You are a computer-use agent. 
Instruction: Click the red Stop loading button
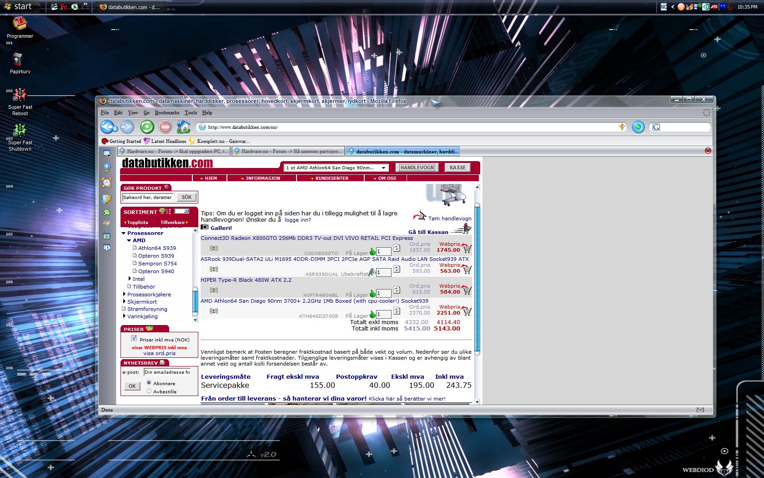165,127
